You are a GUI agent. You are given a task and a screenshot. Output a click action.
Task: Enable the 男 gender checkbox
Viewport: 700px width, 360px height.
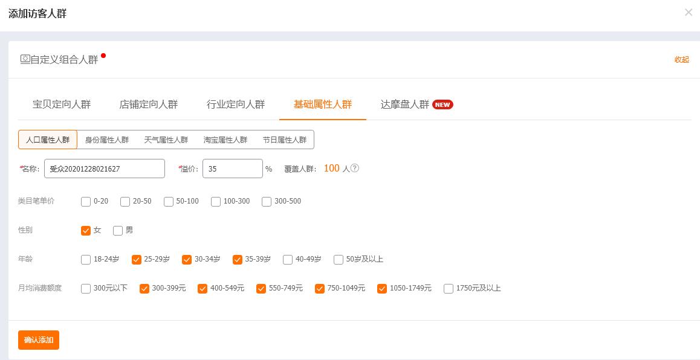pos(118,230)
